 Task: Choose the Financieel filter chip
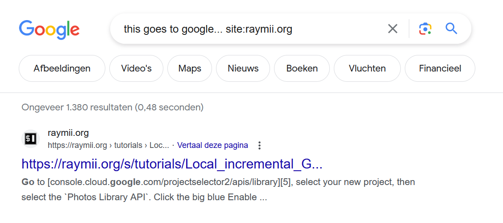tap(440, 68)
